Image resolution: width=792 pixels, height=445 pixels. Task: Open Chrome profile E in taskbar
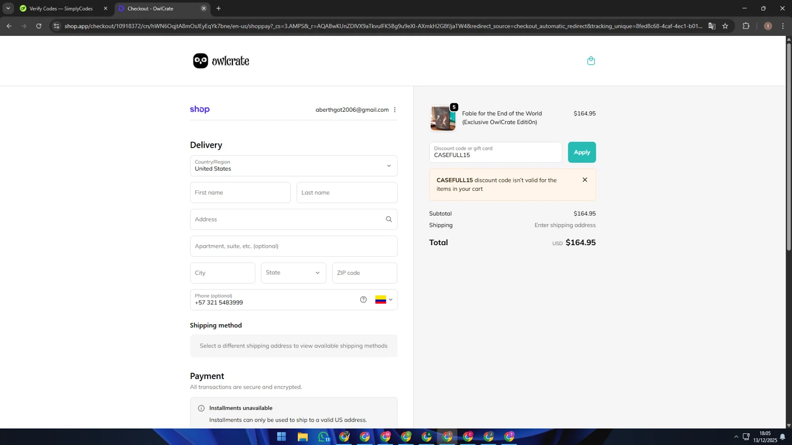point(406,437)
